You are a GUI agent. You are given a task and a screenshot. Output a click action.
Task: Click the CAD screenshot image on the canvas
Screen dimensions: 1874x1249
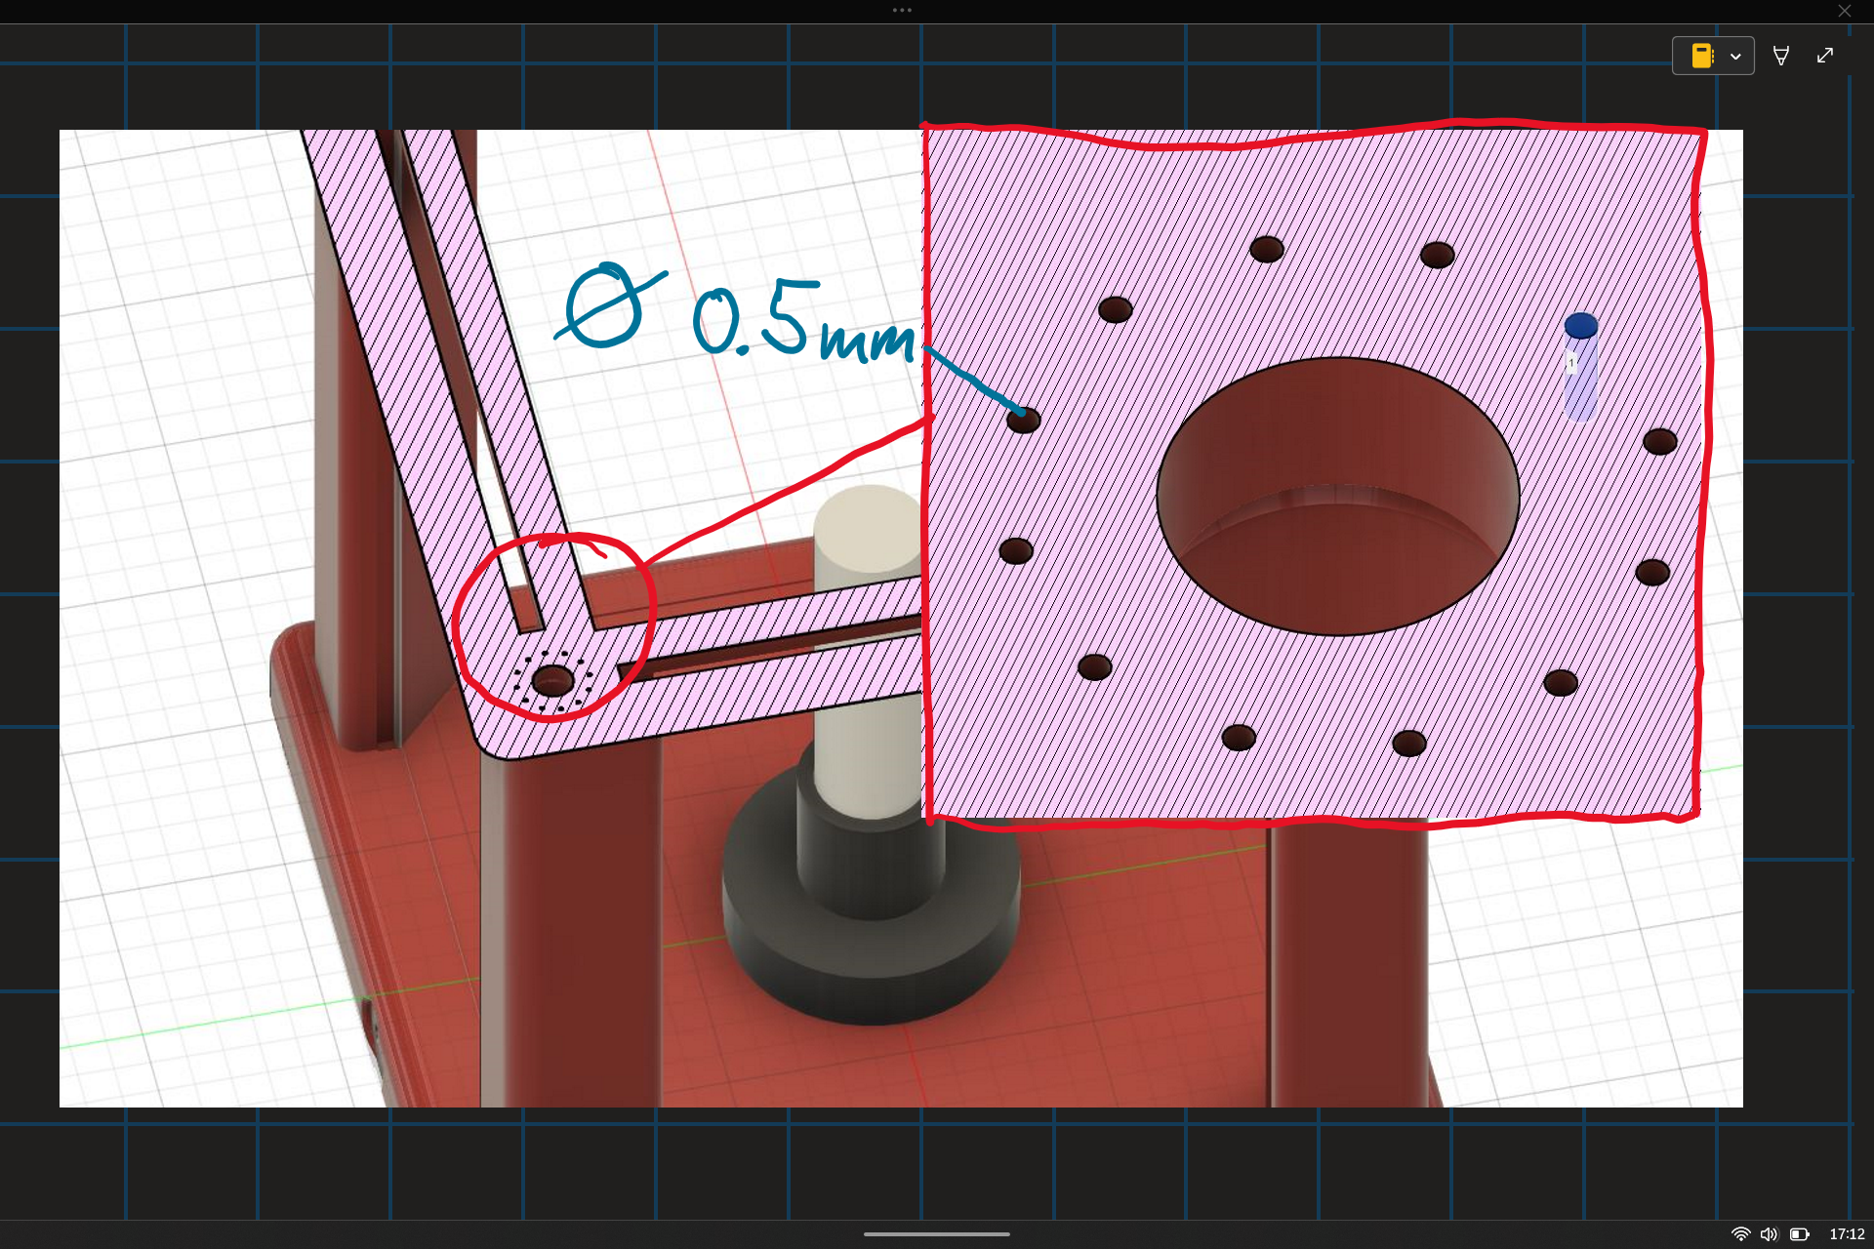[901, 619]
